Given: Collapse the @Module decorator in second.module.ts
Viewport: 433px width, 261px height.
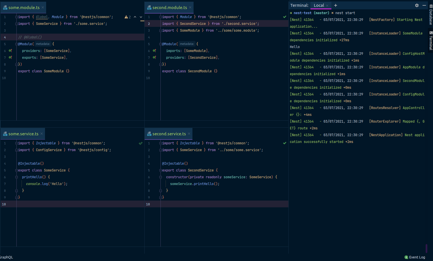Looking at the screenshot, I should point(160,44).
